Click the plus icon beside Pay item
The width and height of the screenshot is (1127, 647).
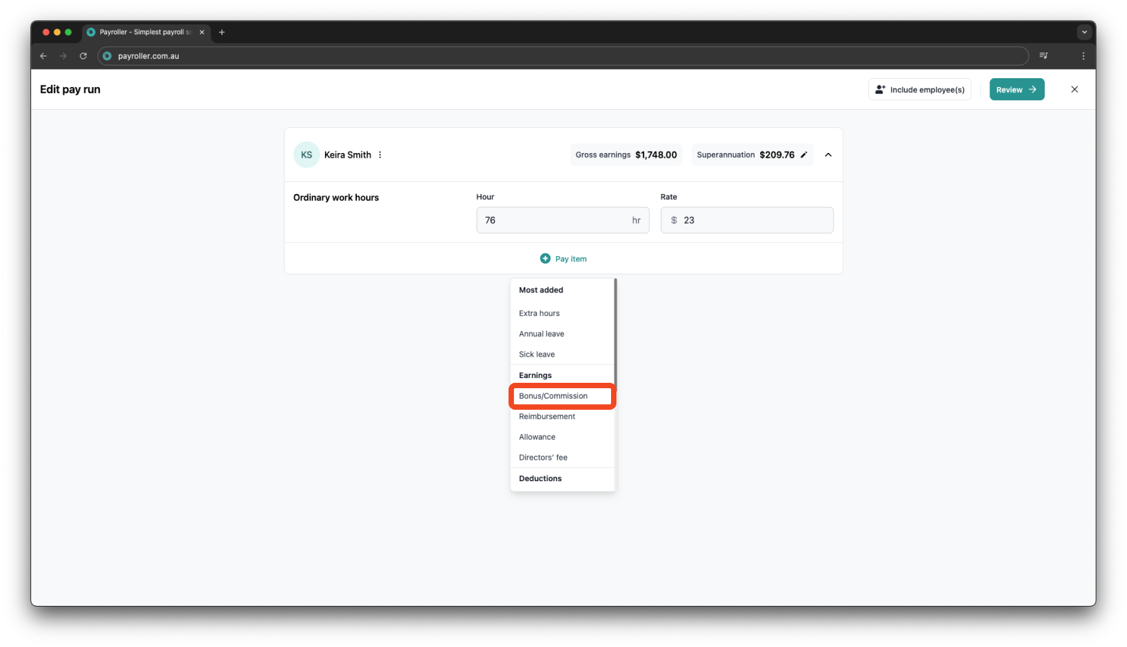tap(544, 258)
